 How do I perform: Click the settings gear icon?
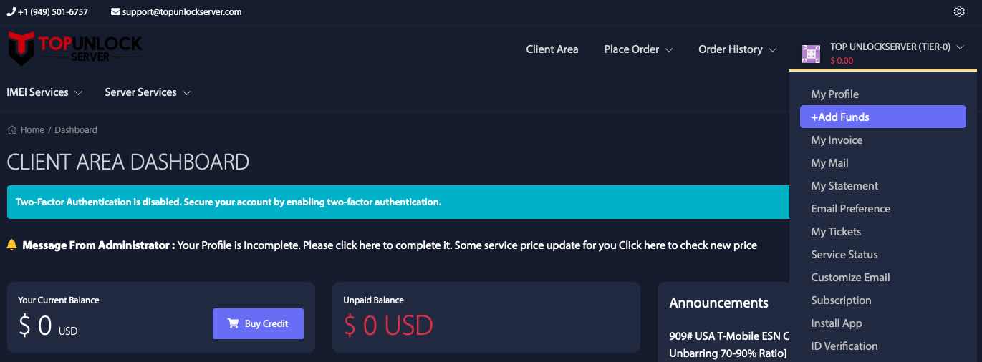pyautogui.click(x=960, y=11)
